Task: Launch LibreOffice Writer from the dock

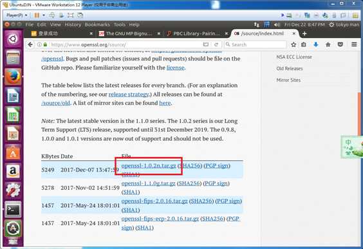Action: 13,96
